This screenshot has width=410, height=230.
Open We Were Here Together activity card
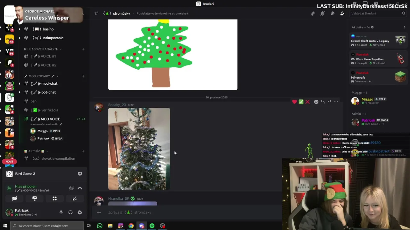(x=378, y=59)
